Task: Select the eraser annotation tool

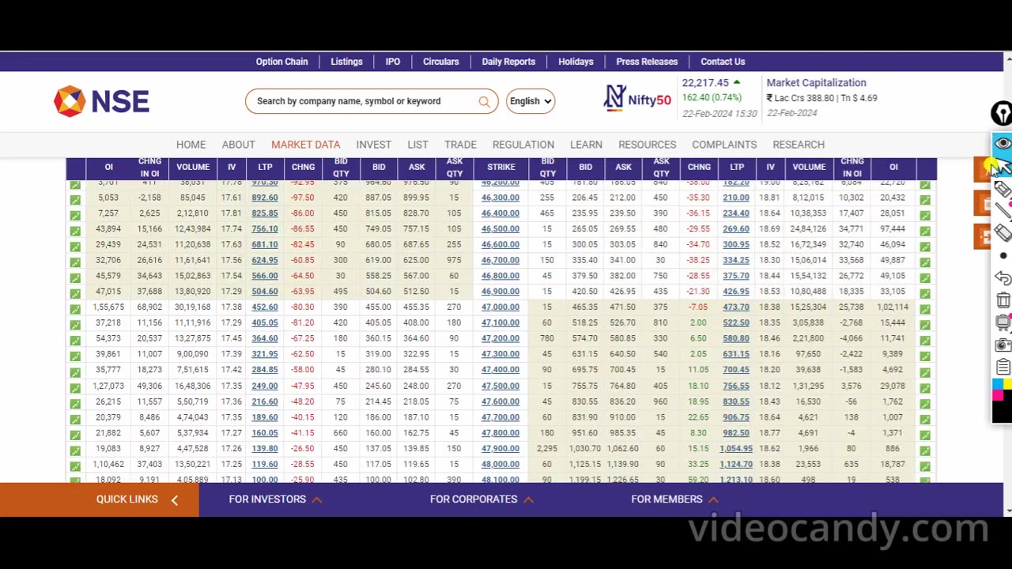Action: click(1003, 232)
